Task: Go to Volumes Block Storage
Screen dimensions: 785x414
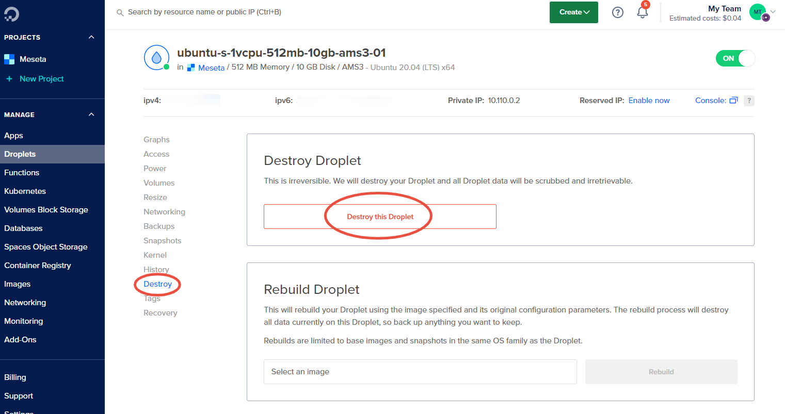Action: (x=46, y=210)
